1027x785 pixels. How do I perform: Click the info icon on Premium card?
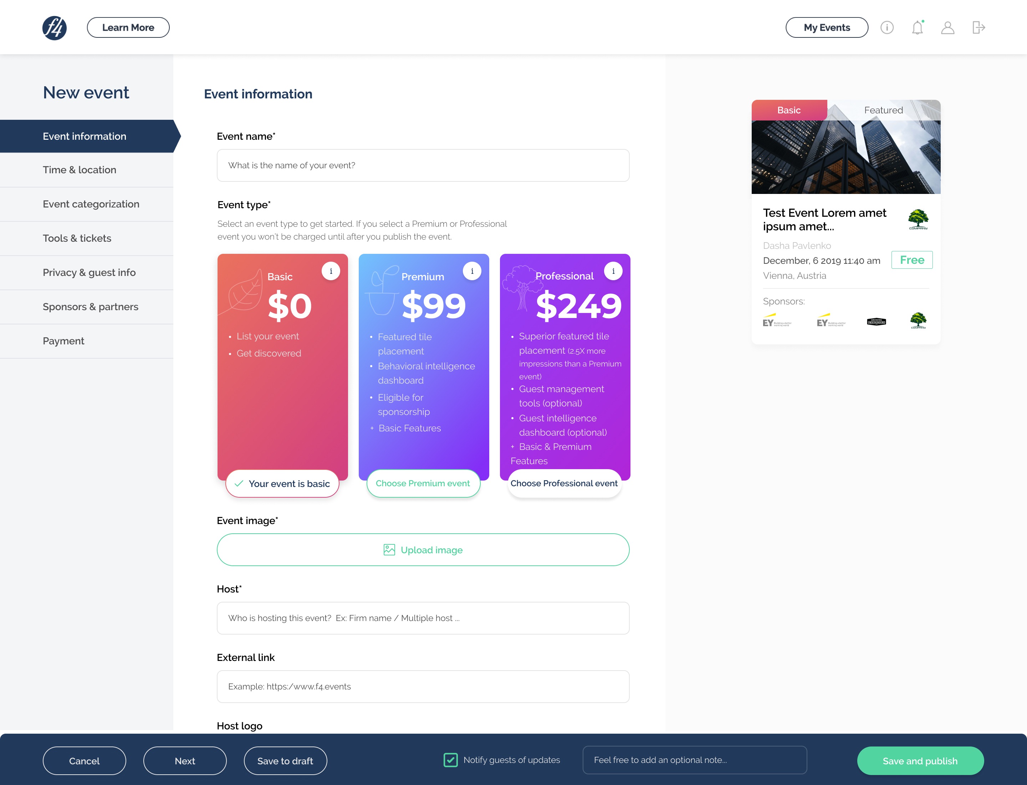coord(472,270)
